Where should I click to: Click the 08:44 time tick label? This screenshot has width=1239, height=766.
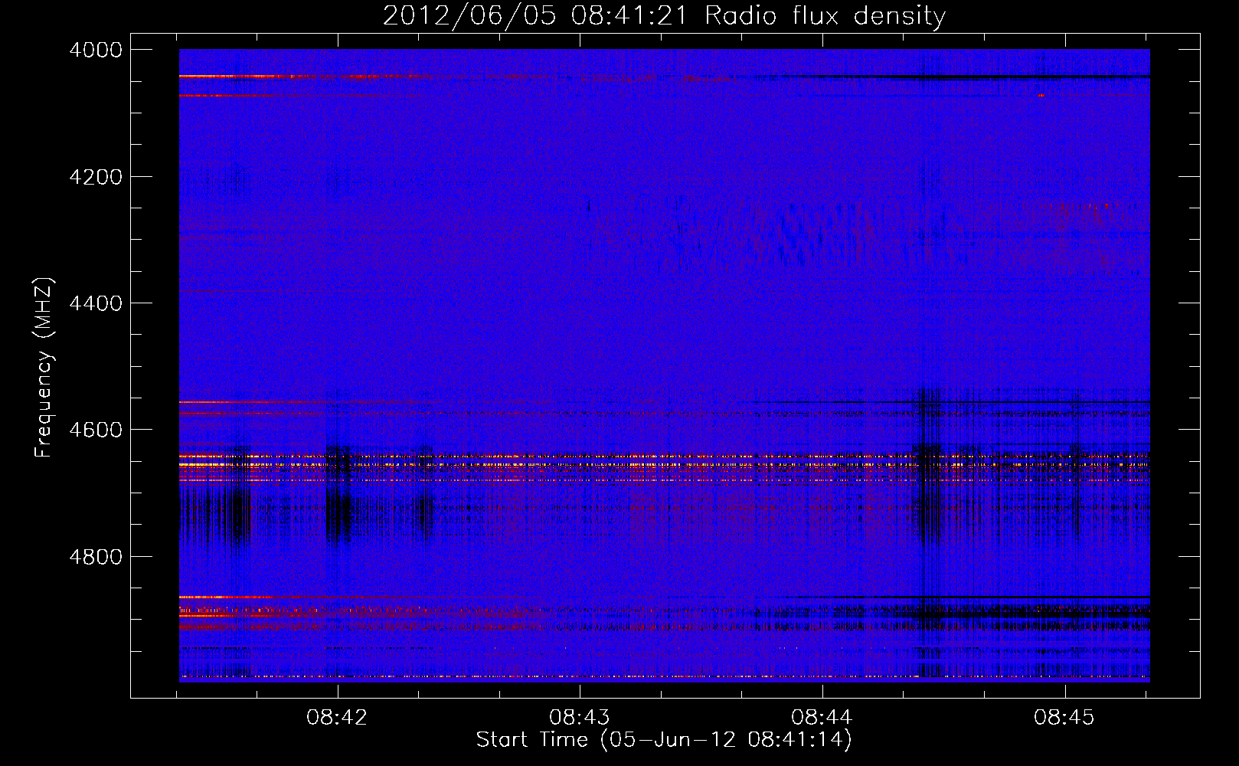coord(822,718)
